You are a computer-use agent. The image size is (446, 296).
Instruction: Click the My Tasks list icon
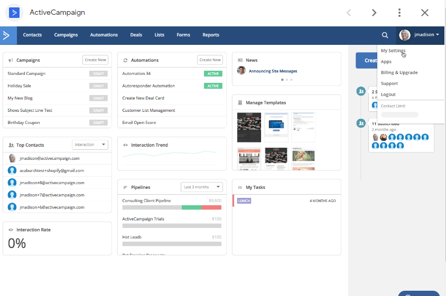click(240, 187)
